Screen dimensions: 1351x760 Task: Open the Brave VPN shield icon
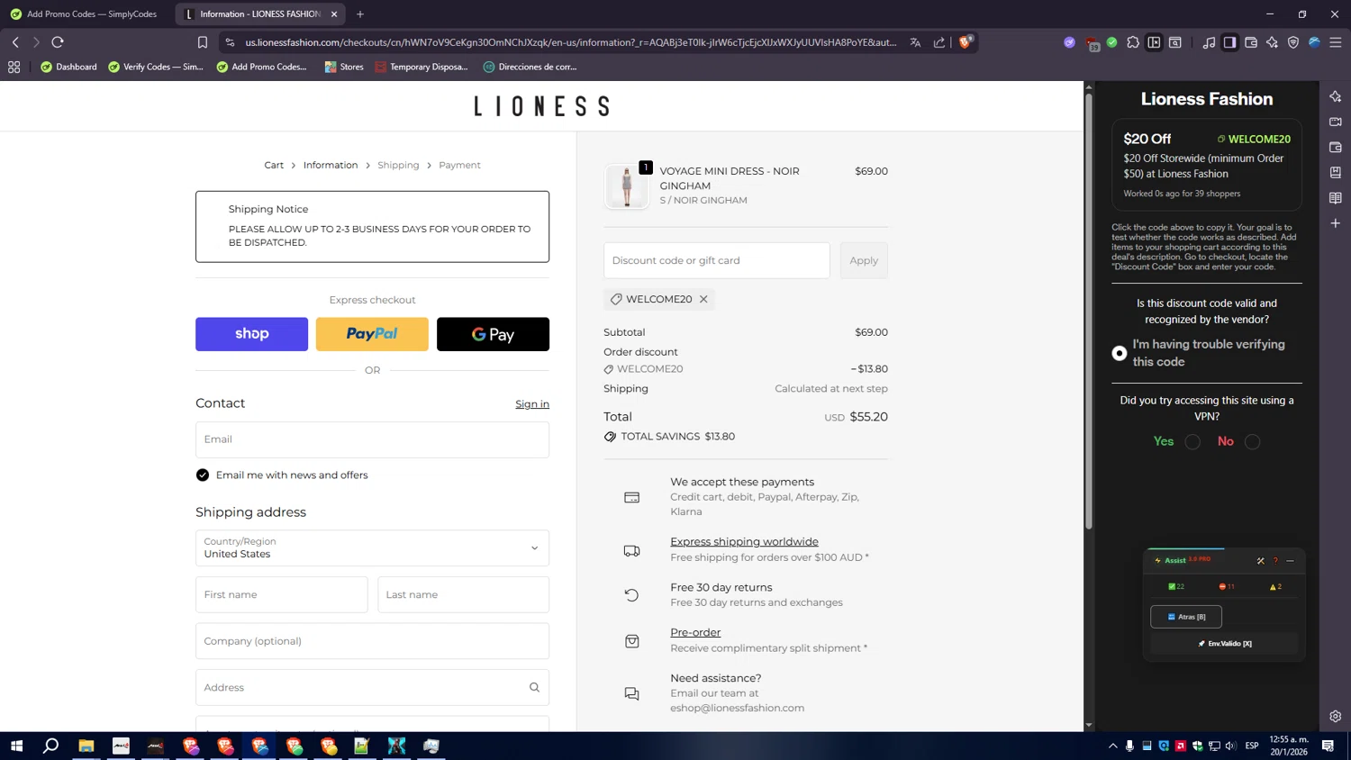(1293, 42)
